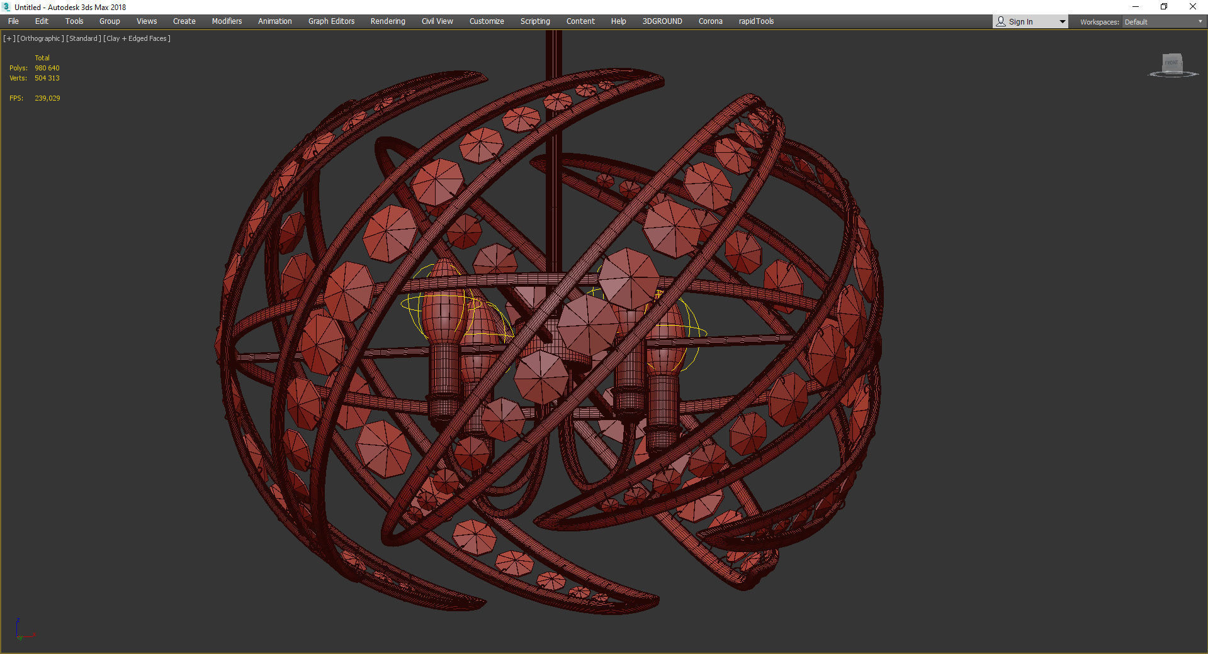Open the [+] viewport general menu
Image resolution: width=1208 pixels, height=654 pixels.
point(9,38)
